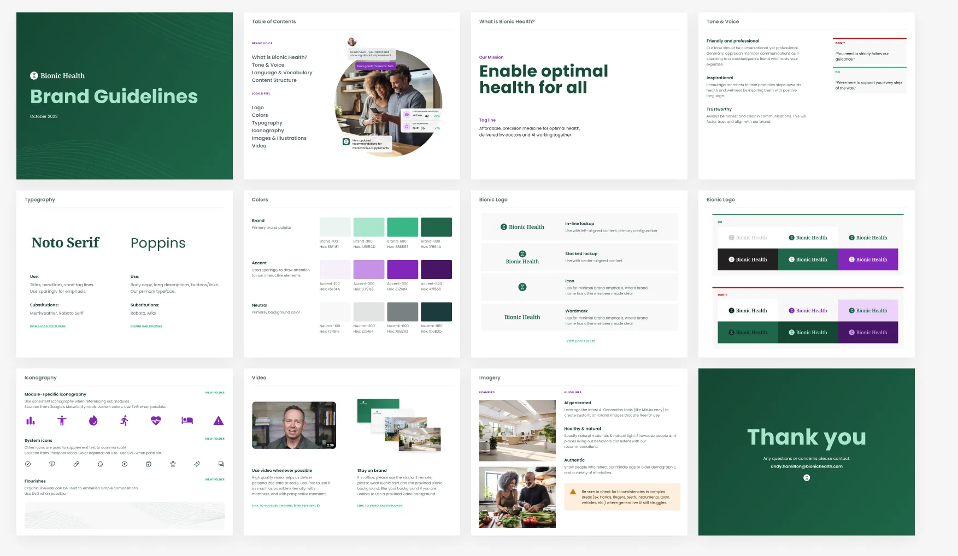Open the couple cooking vegetables example image
This screenshot has height=556, width=958.
coord(518,497)
